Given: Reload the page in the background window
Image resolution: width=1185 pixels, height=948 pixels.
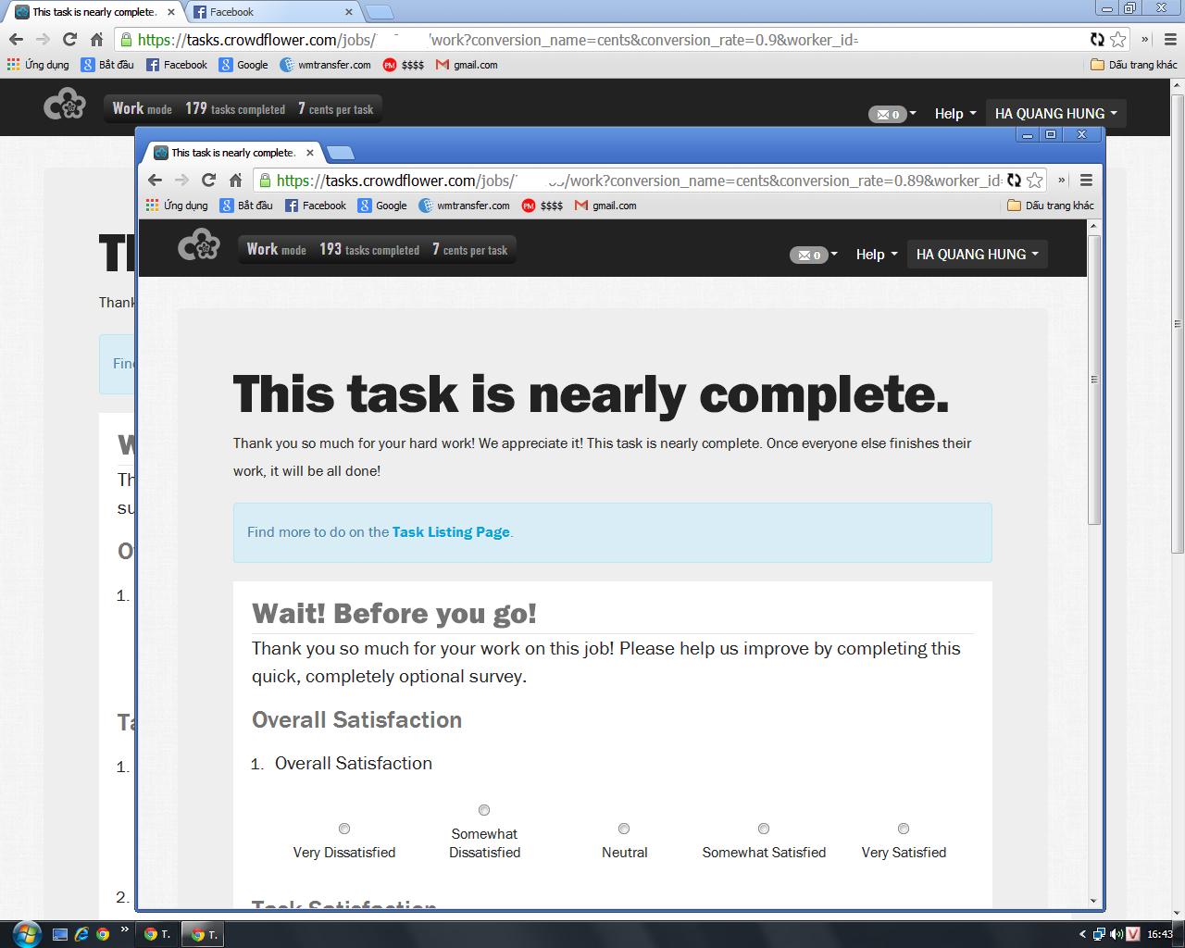Looking at the screenshot, I should (69, 40).
